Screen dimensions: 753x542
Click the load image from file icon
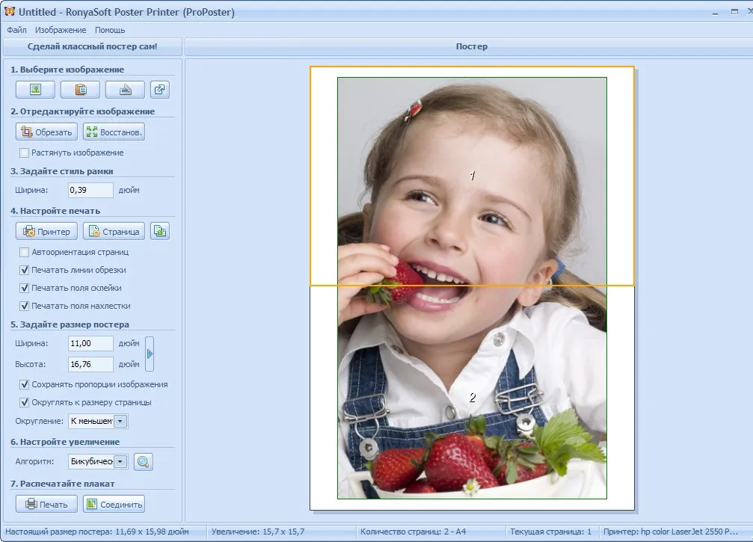[36, 90]
